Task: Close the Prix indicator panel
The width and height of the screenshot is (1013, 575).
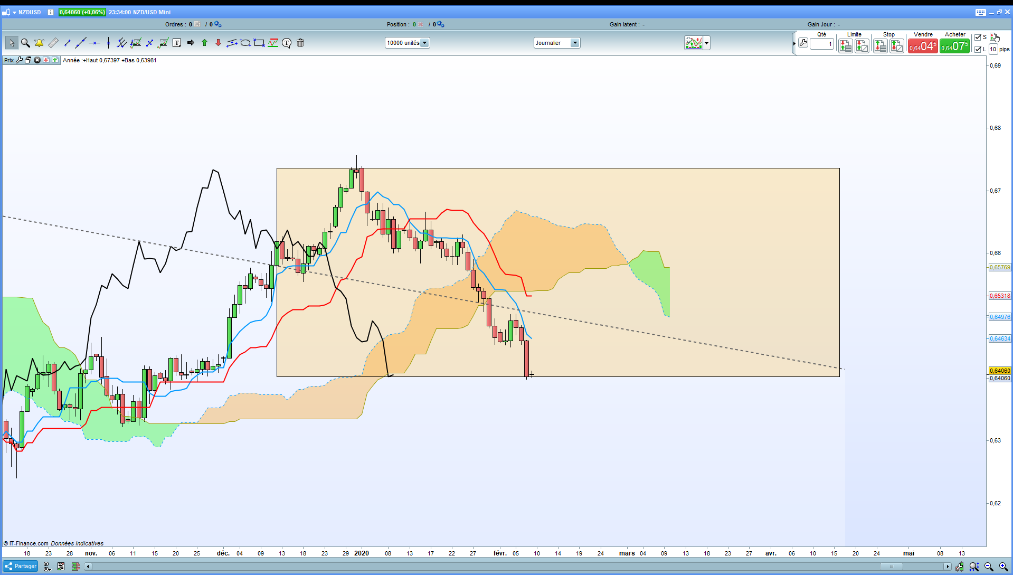Action: point(37,60)
